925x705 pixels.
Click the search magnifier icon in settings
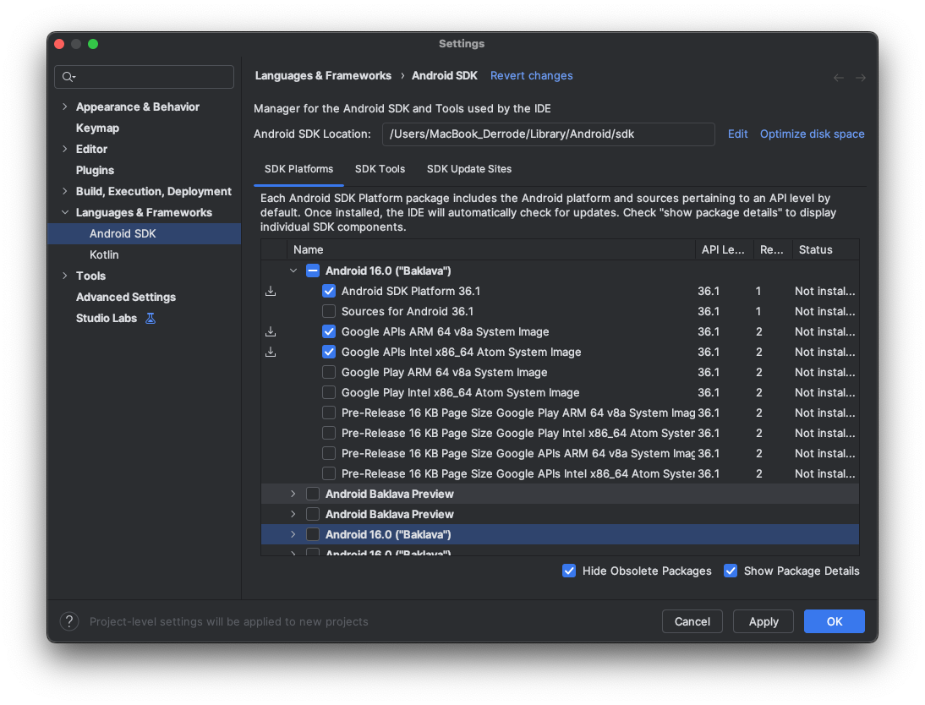click(x=68, y=77)
